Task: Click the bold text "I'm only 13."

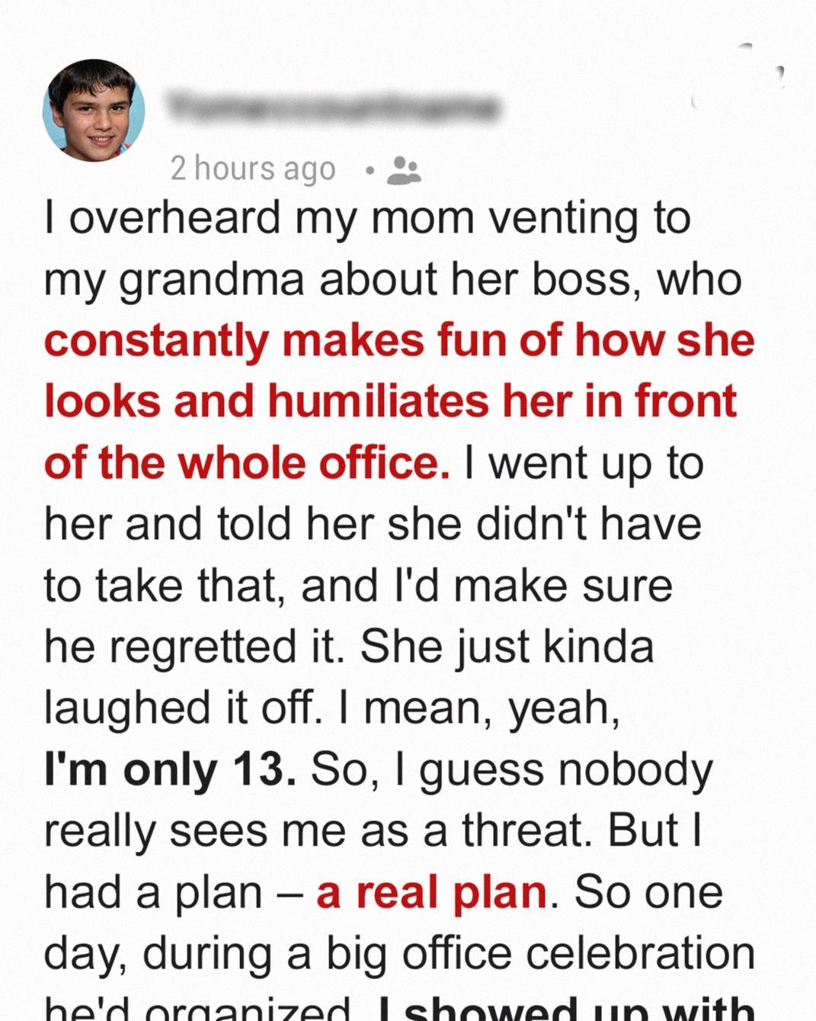Action: point(171,769)
